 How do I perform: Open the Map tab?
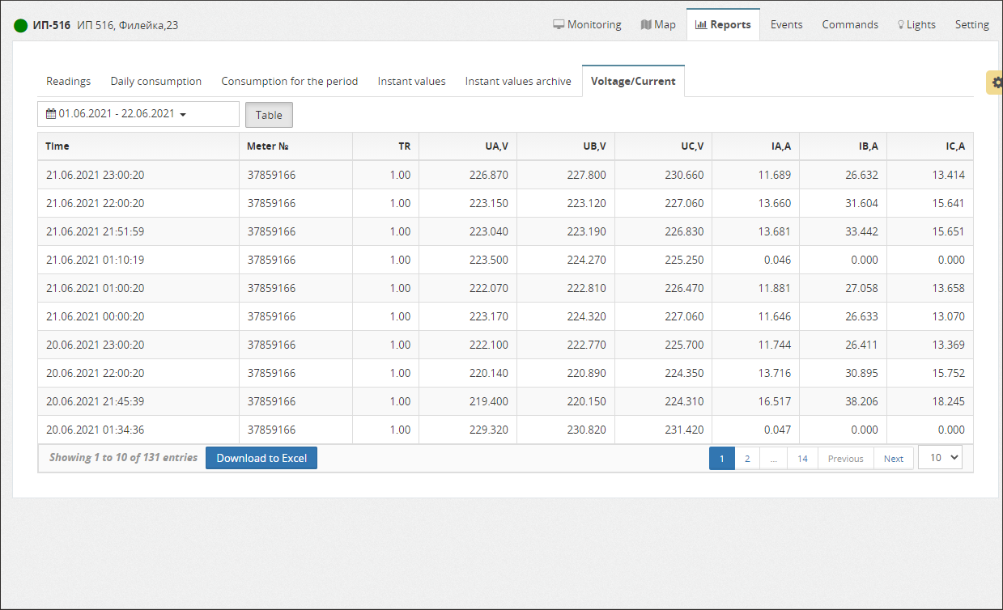click(657, 24)
